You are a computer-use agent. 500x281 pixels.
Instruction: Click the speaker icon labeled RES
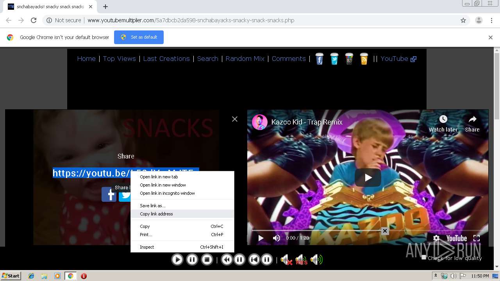301,260
